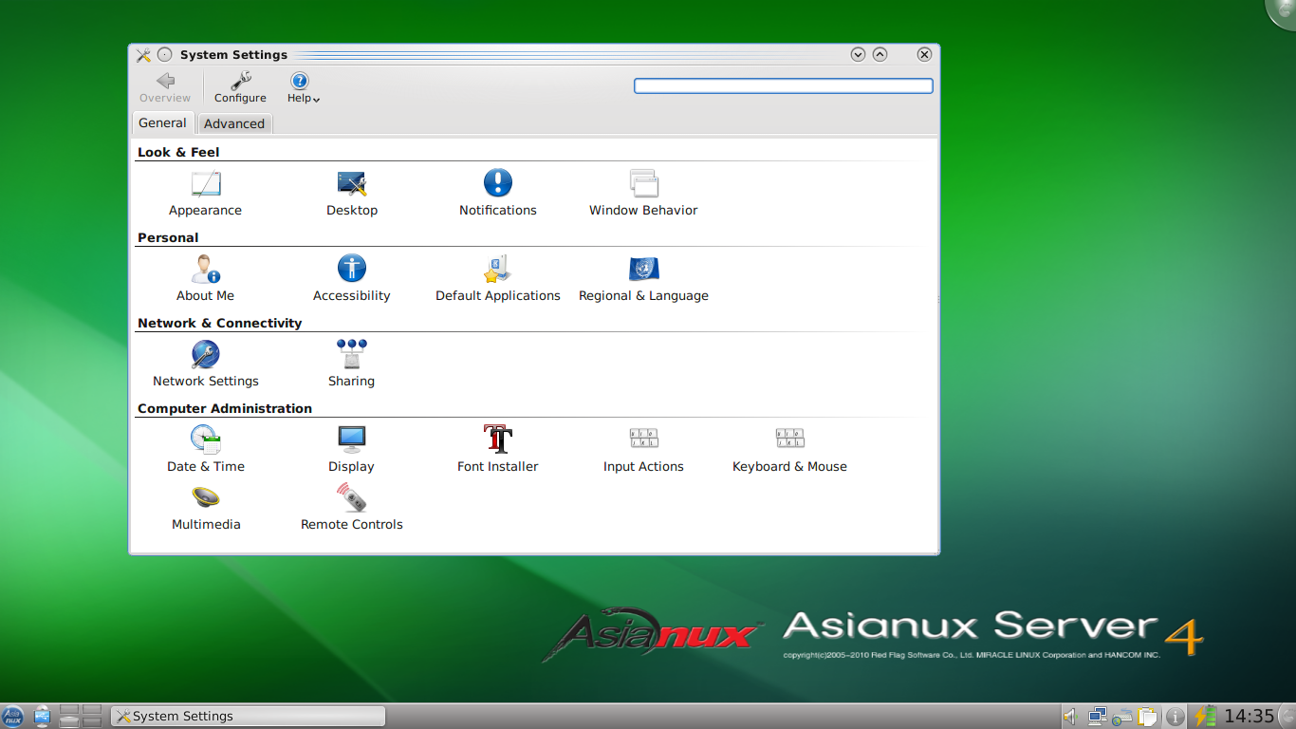Open Keyboard & Mouse settings

(789, 450)
